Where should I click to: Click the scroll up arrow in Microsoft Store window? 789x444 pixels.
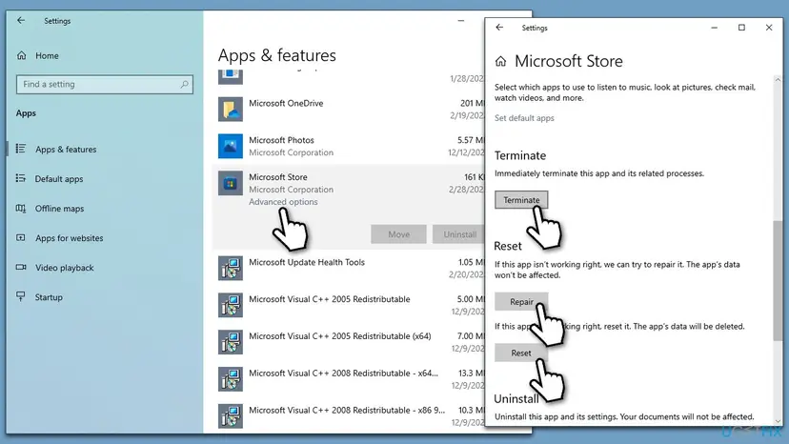click(x=778, y=79)
